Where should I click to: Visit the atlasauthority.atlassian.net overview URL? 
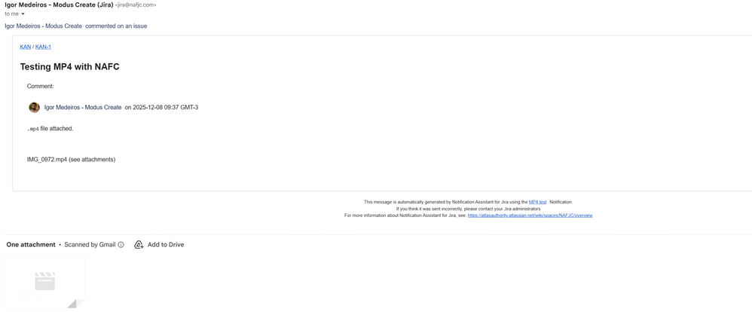coord(530,216)
